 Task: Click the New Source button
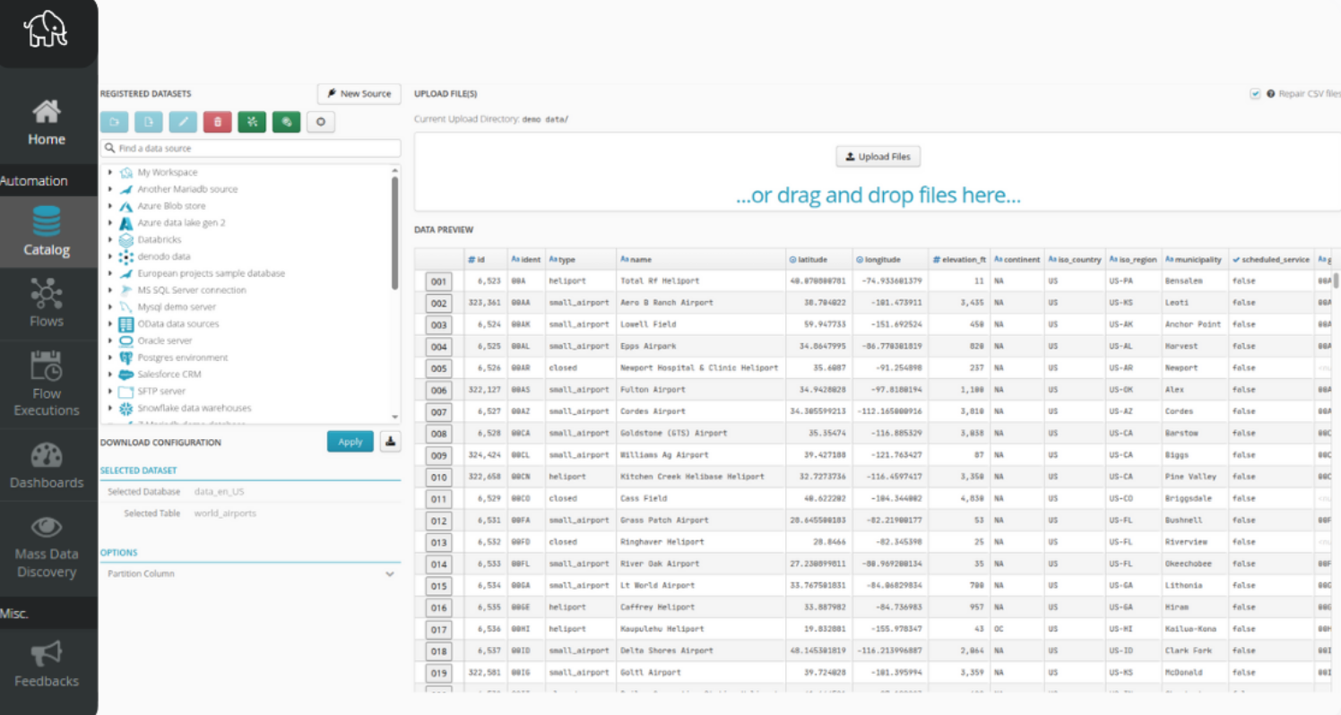coord(359,94)
